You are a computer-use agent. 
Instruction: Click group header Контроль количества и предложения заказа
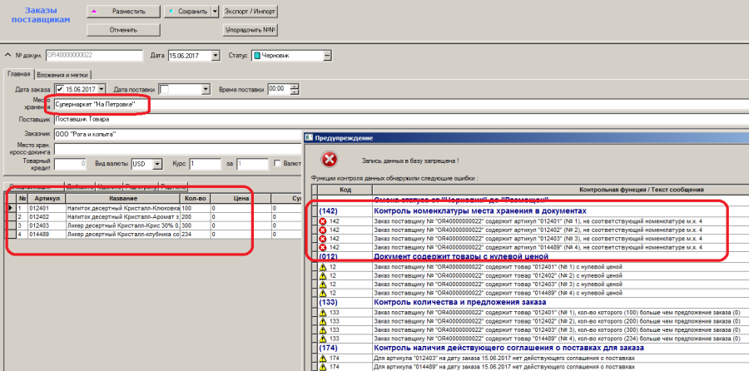(x=460, y=302)
